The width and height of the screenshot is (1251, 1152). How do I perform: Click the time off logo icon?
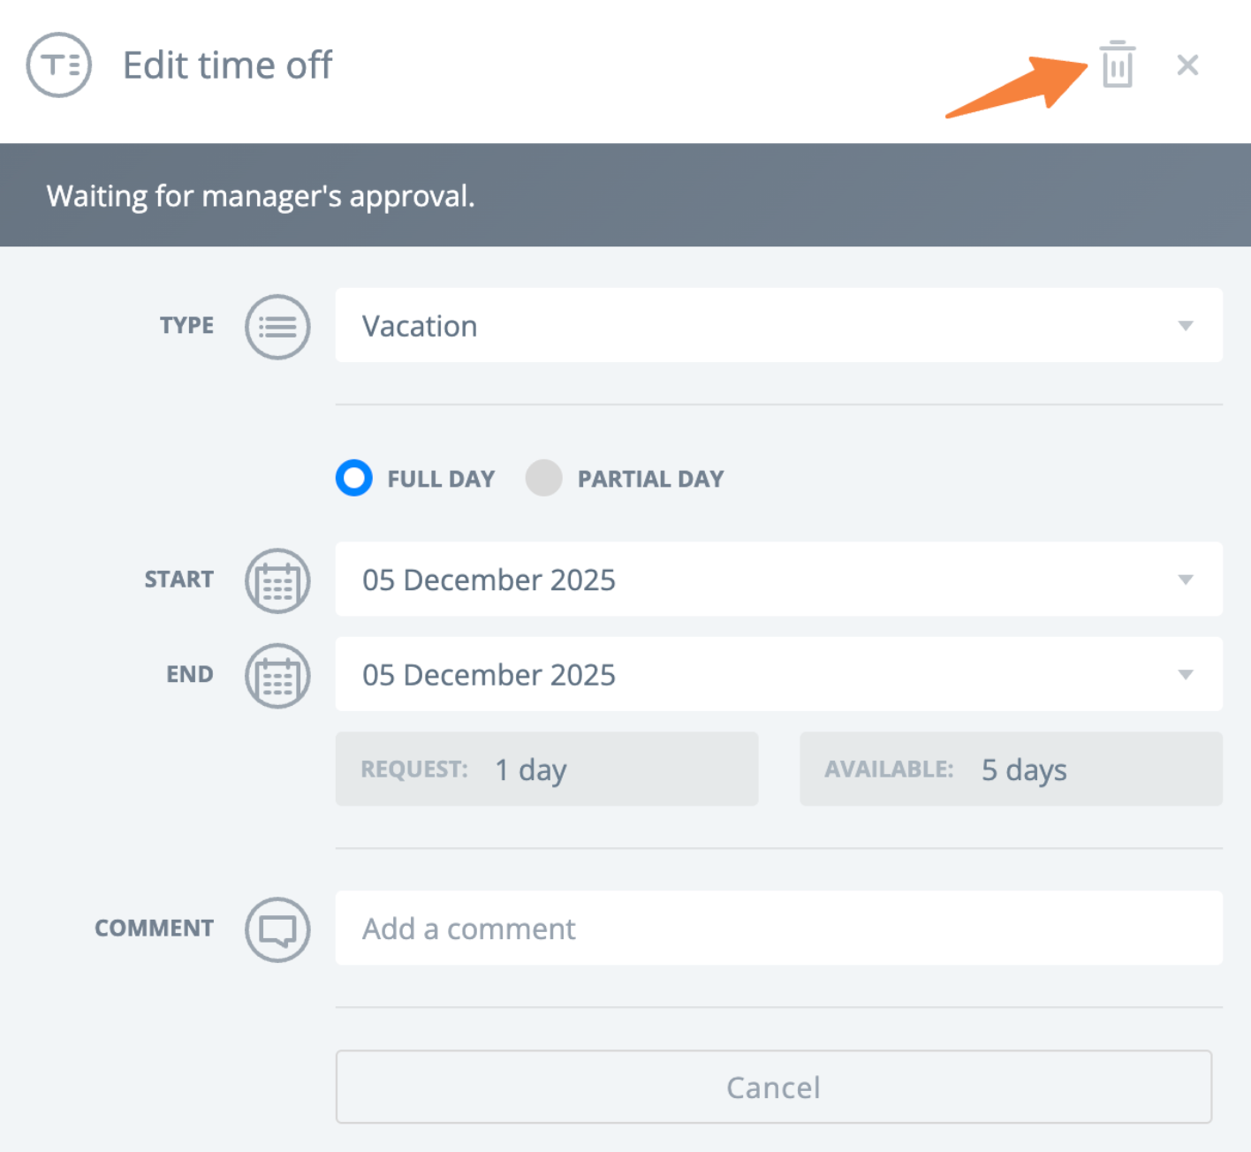[x=58, y=65]
